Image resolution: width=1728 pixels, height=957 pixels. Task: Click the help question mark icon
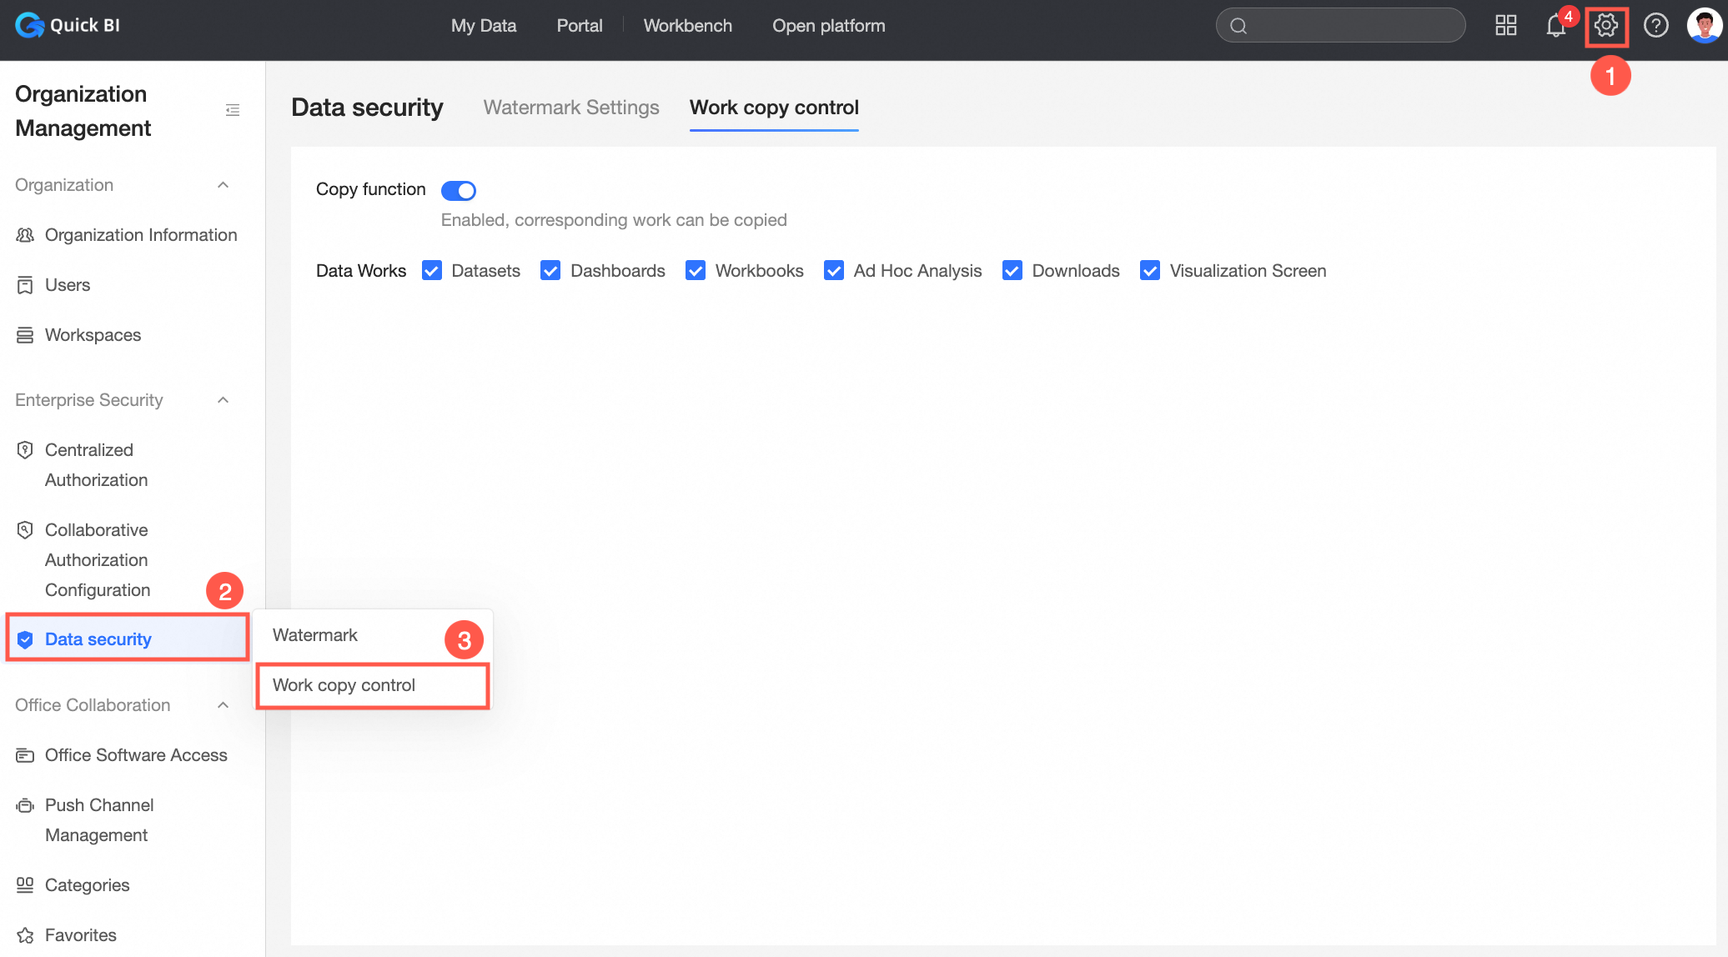1655,26
